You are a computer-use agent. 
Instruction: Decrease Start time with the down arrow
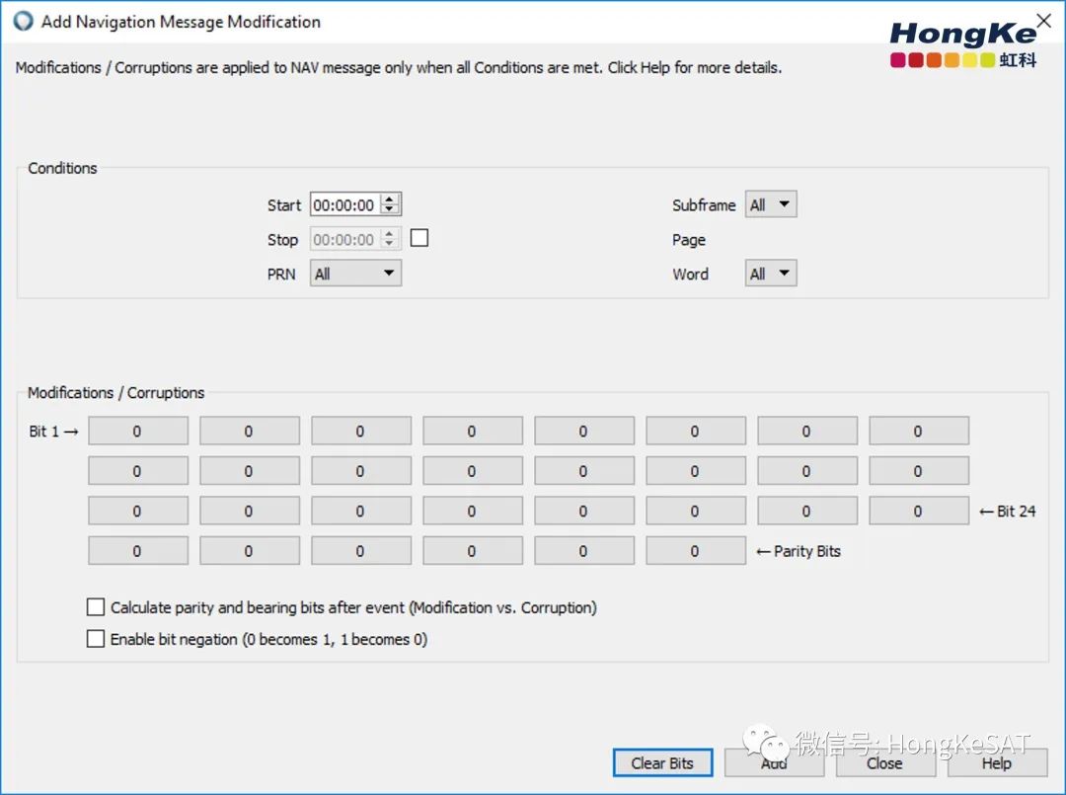tap(390, 210)
